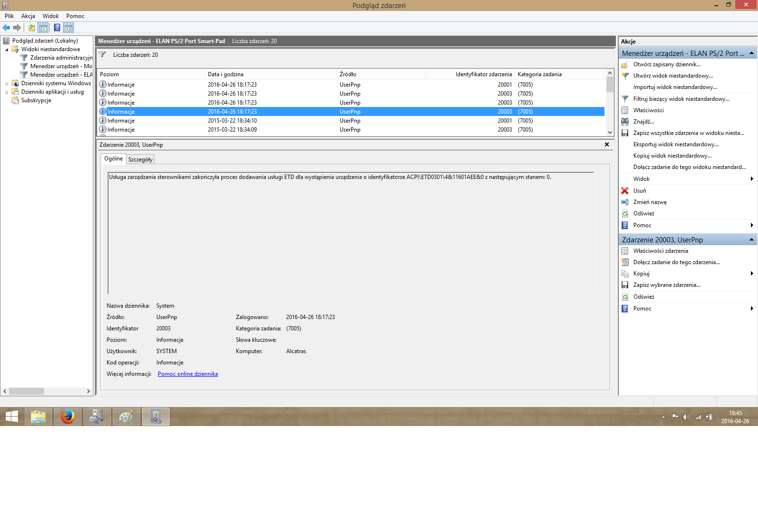Click the Back arrow toolbar icon
The width and height of the screenshot is (758, 515).
6,27
